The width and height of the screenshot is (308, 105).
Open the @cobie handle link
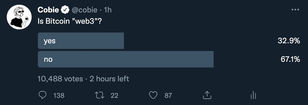click(x=85, y=10)
